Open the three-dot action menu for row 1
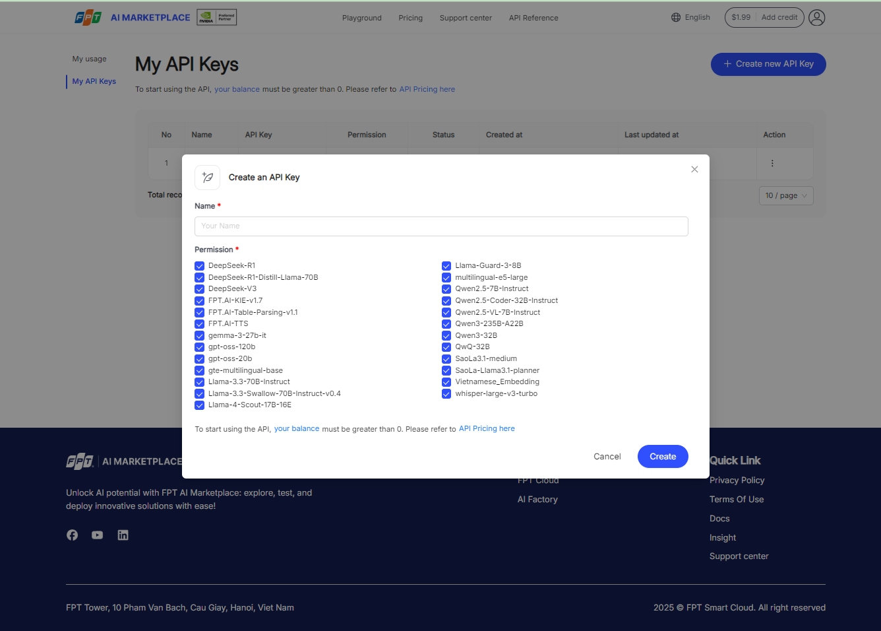The image size is (881, 631). (772, 163)
